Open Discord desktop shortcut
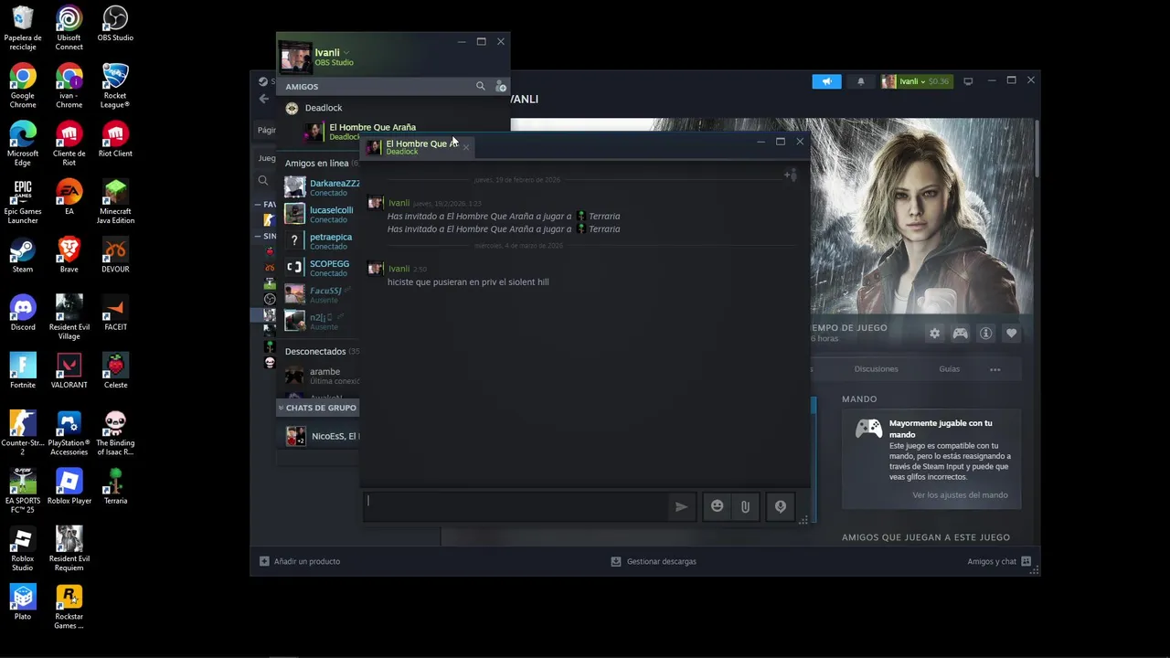Screen dimensions: 1170x658 [23, 313]
